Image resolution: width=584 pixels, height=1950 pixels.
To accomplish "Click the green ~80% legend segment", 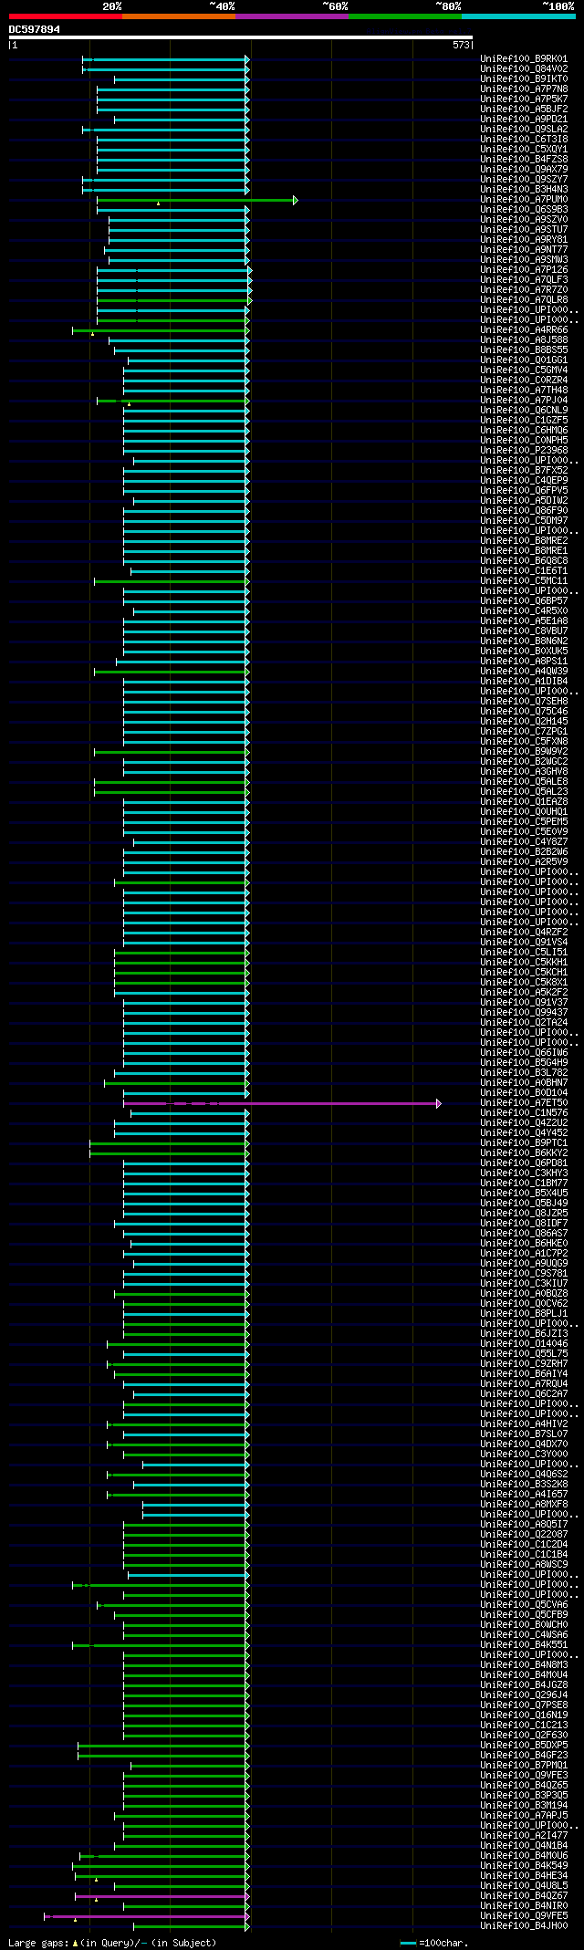I will [405, 16].
